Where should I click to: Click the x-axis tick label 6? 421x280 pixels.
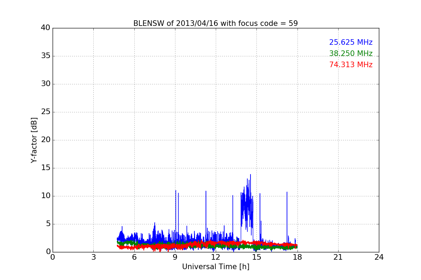point(134,257)
